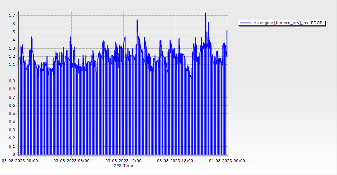Select the 1,2 tick label on Y axis
The width and height of the screenshot is (337, 175).
click(x=12, y=57)
